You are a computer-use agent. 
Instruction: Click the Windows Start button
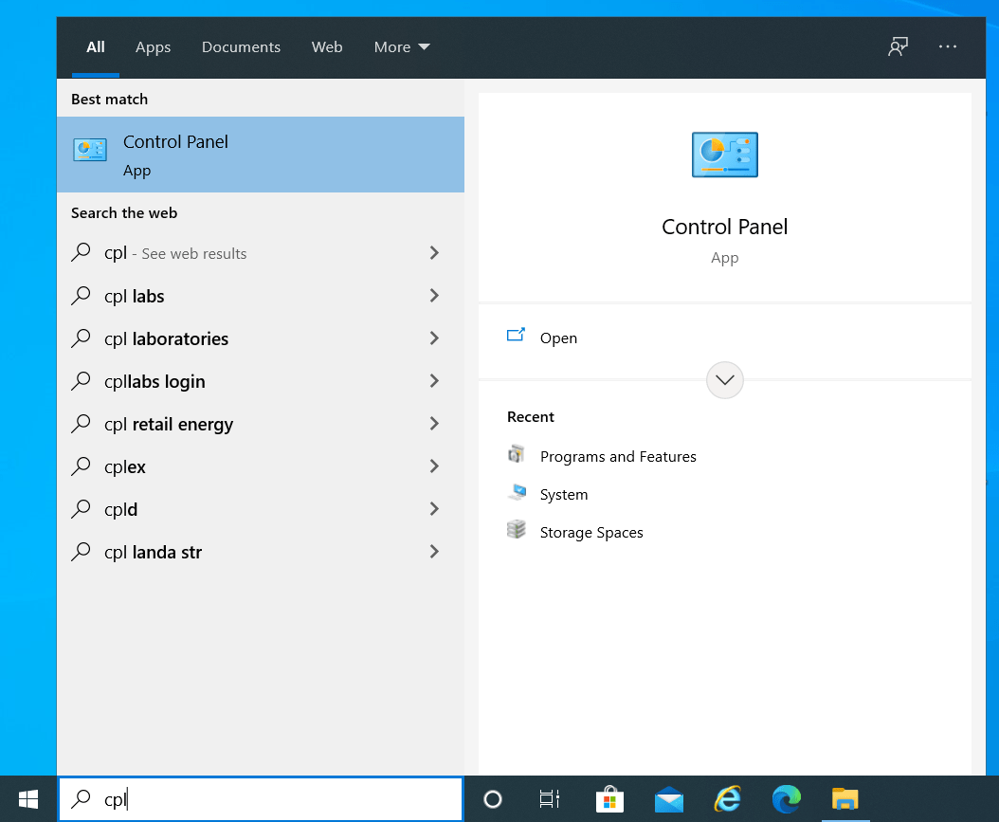click(28, 799)
